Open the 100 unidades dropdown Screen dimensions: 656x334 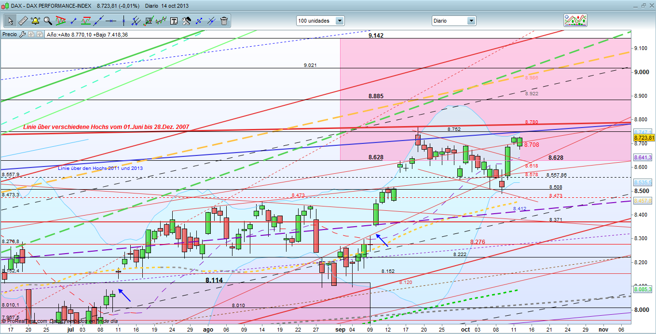coord(320,21)
